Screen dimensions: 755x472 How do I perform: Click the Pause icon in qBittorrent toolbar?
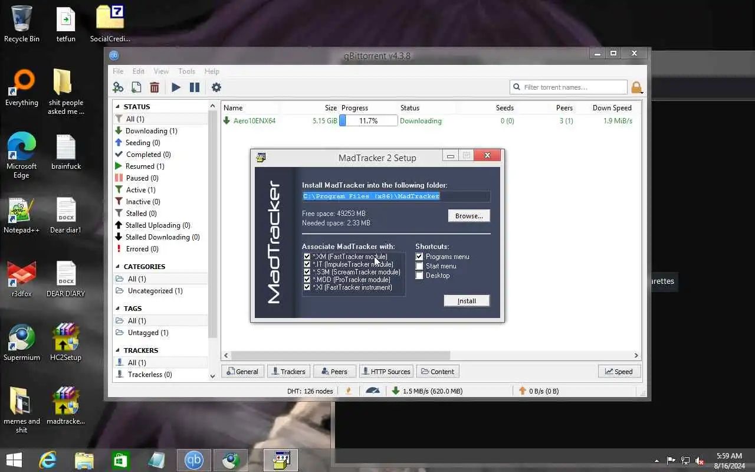pyautogui.click(x=195, y=87)
